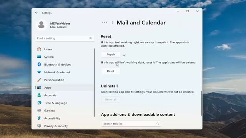The height and width of the screenshot is (138, 246).
Task: Click the Apps sidebar icon
Action: coord(39,87)
